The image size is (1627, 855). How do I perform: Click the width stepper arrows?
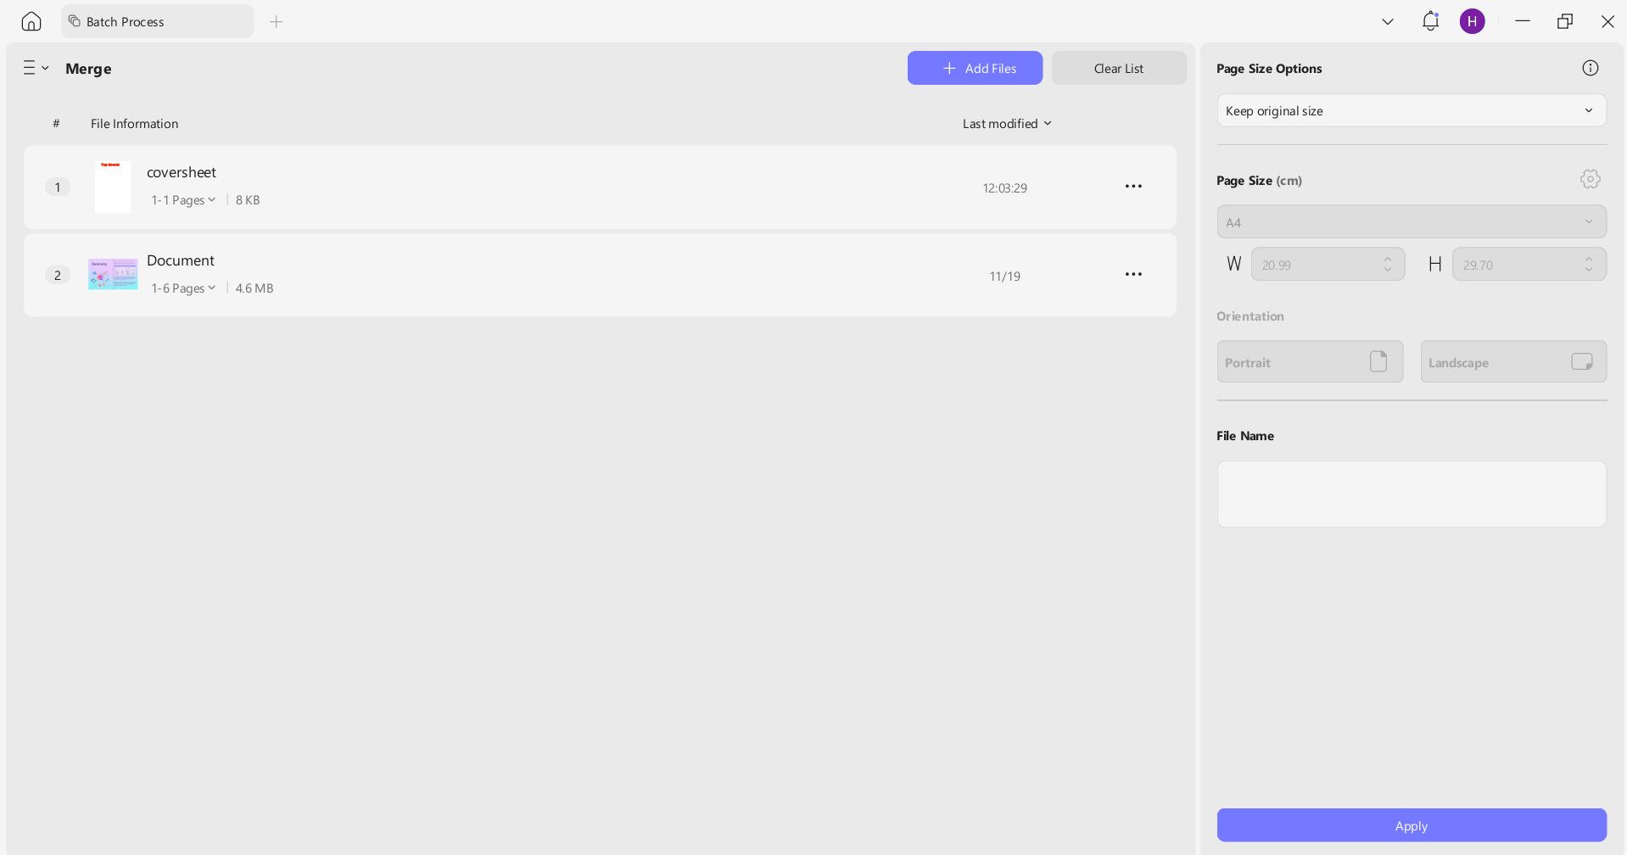pyautogui.click(x=1388, y=265)
